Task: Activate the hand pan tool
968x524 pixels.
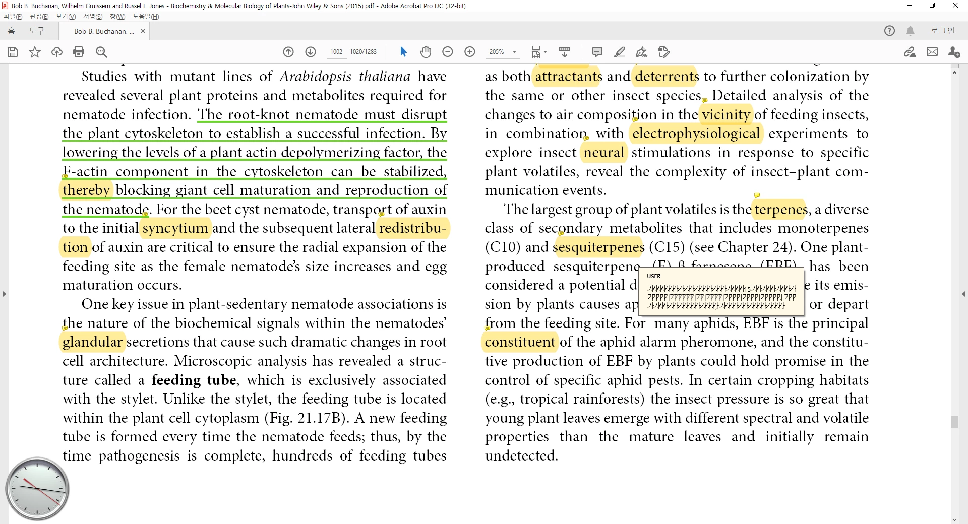Action: pos(426,52)
